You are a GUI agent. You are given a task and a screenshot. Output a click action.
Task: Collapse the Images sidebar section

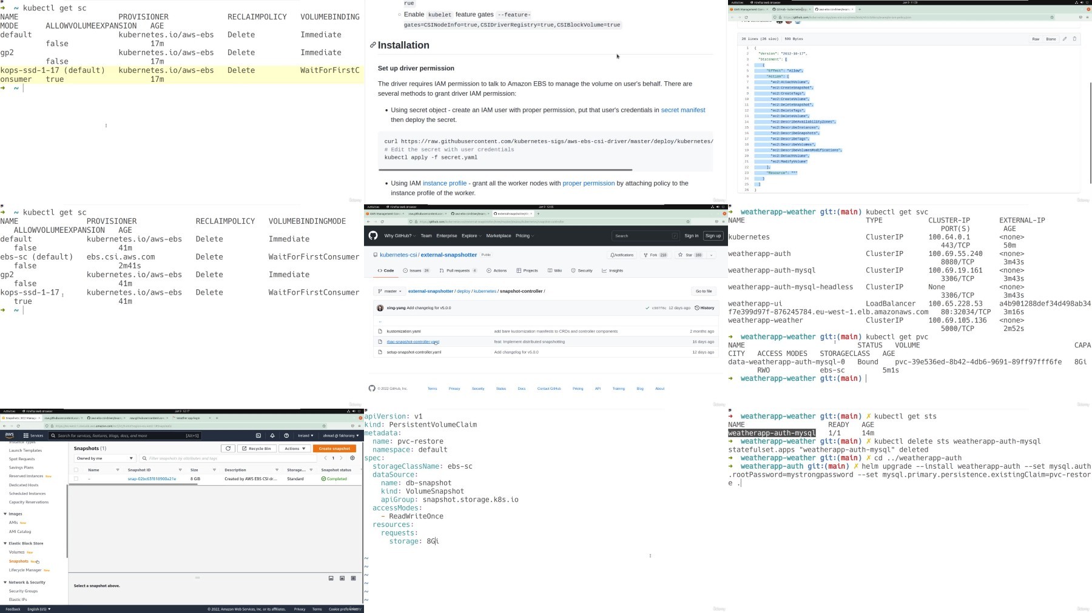(5, 514)
